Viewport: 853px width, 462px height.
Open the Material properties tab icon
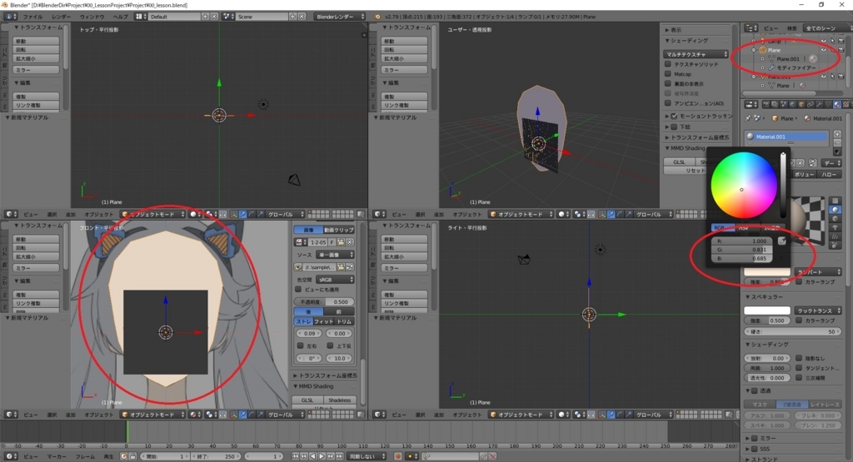(x=837, y=104)
